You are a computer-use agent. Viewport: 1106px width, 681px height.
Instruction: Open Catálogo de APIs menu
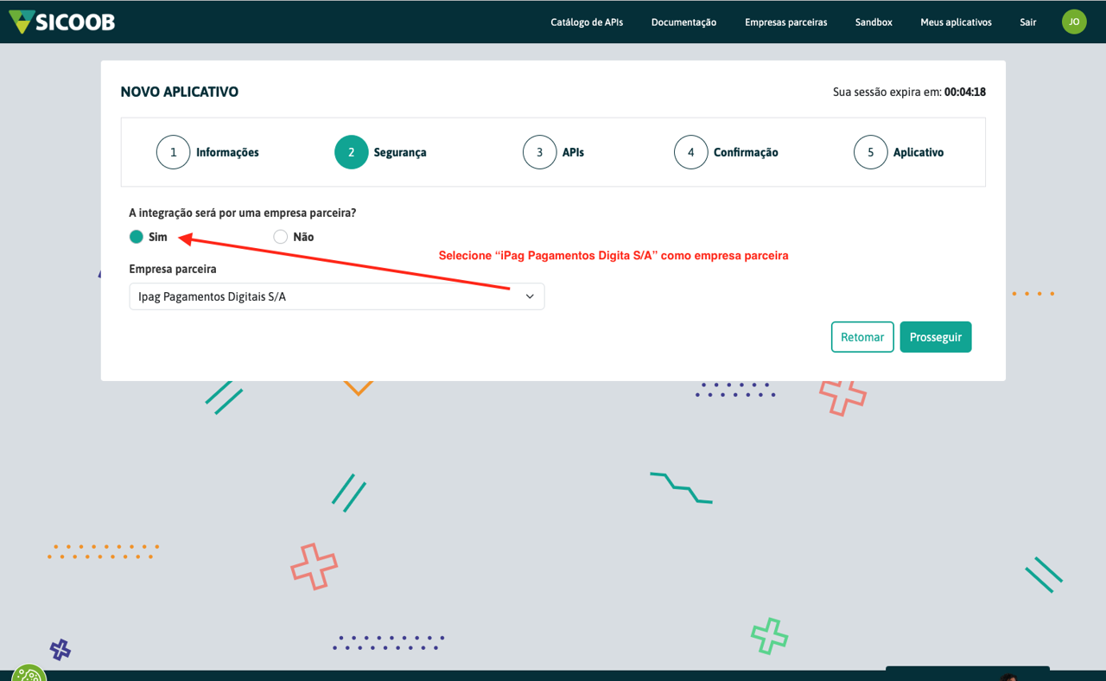tap(587, 22)
